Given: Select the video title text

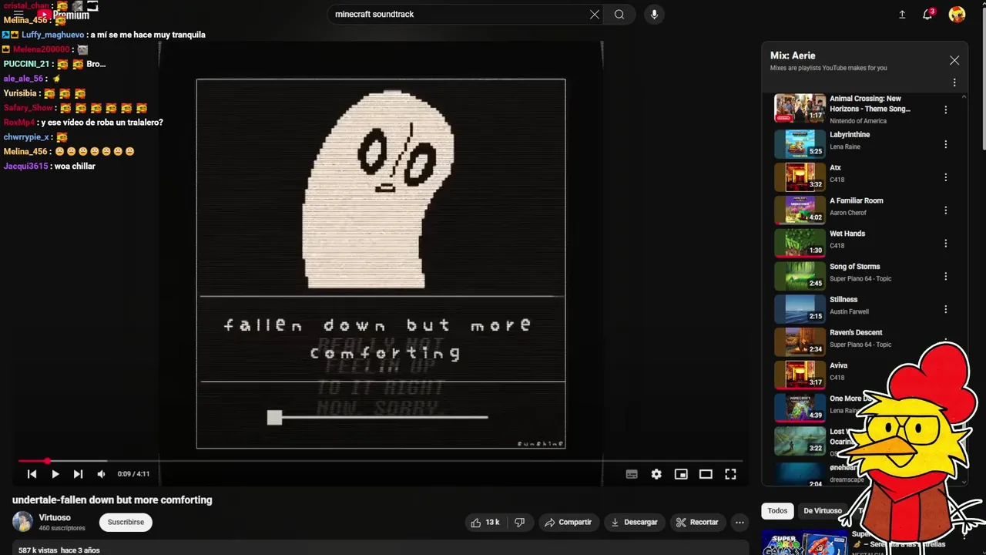Looking at the screenshot, I should (112, 499).
